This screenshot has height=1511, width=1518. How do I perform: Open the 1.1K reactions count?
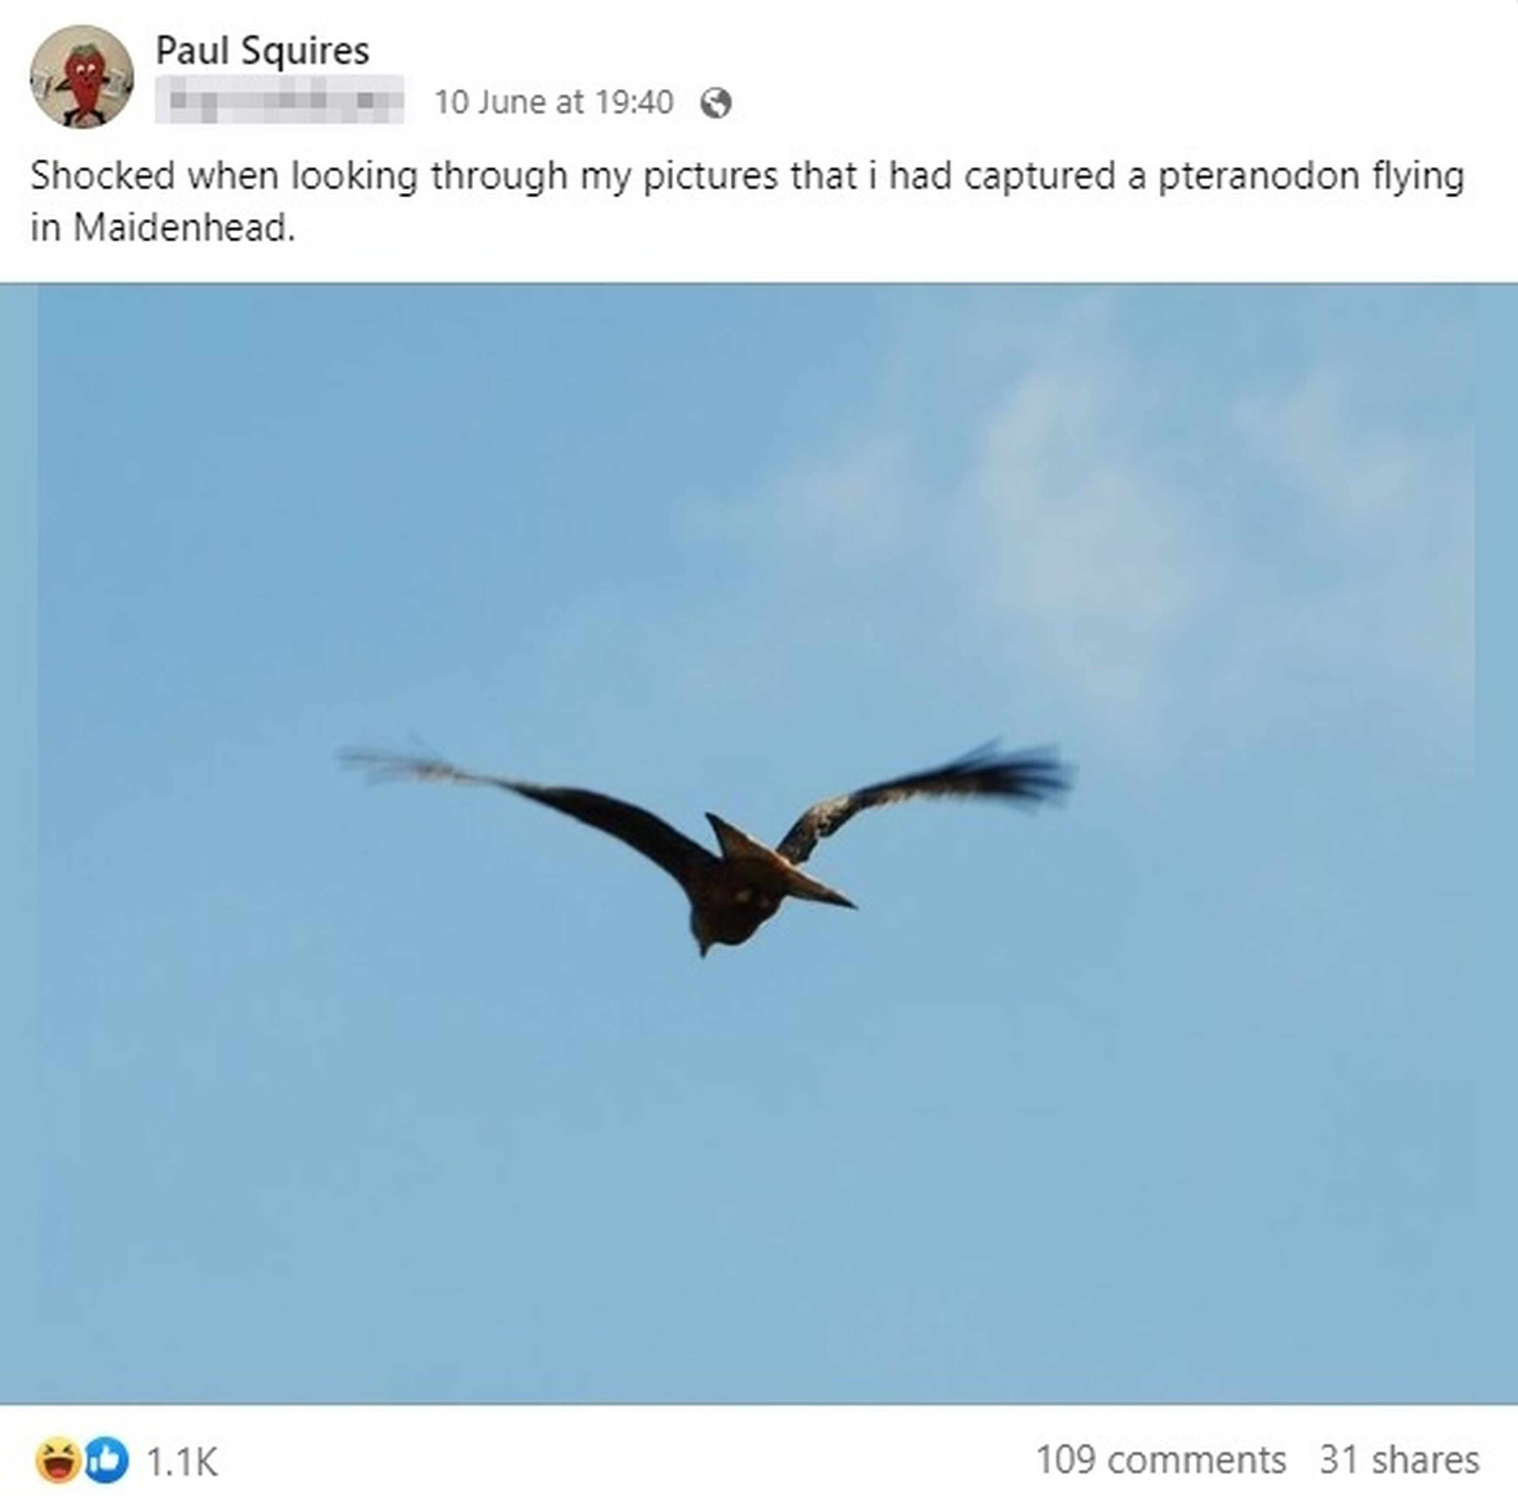coord(181,1461)
